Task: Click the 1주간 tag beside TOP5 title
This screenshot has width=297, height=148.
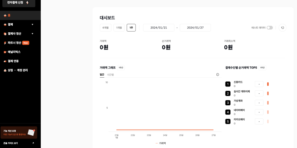Action: click(x=262, y=68)
